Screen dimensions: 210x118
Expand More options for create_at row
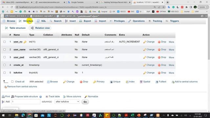(x=171, y=65)
